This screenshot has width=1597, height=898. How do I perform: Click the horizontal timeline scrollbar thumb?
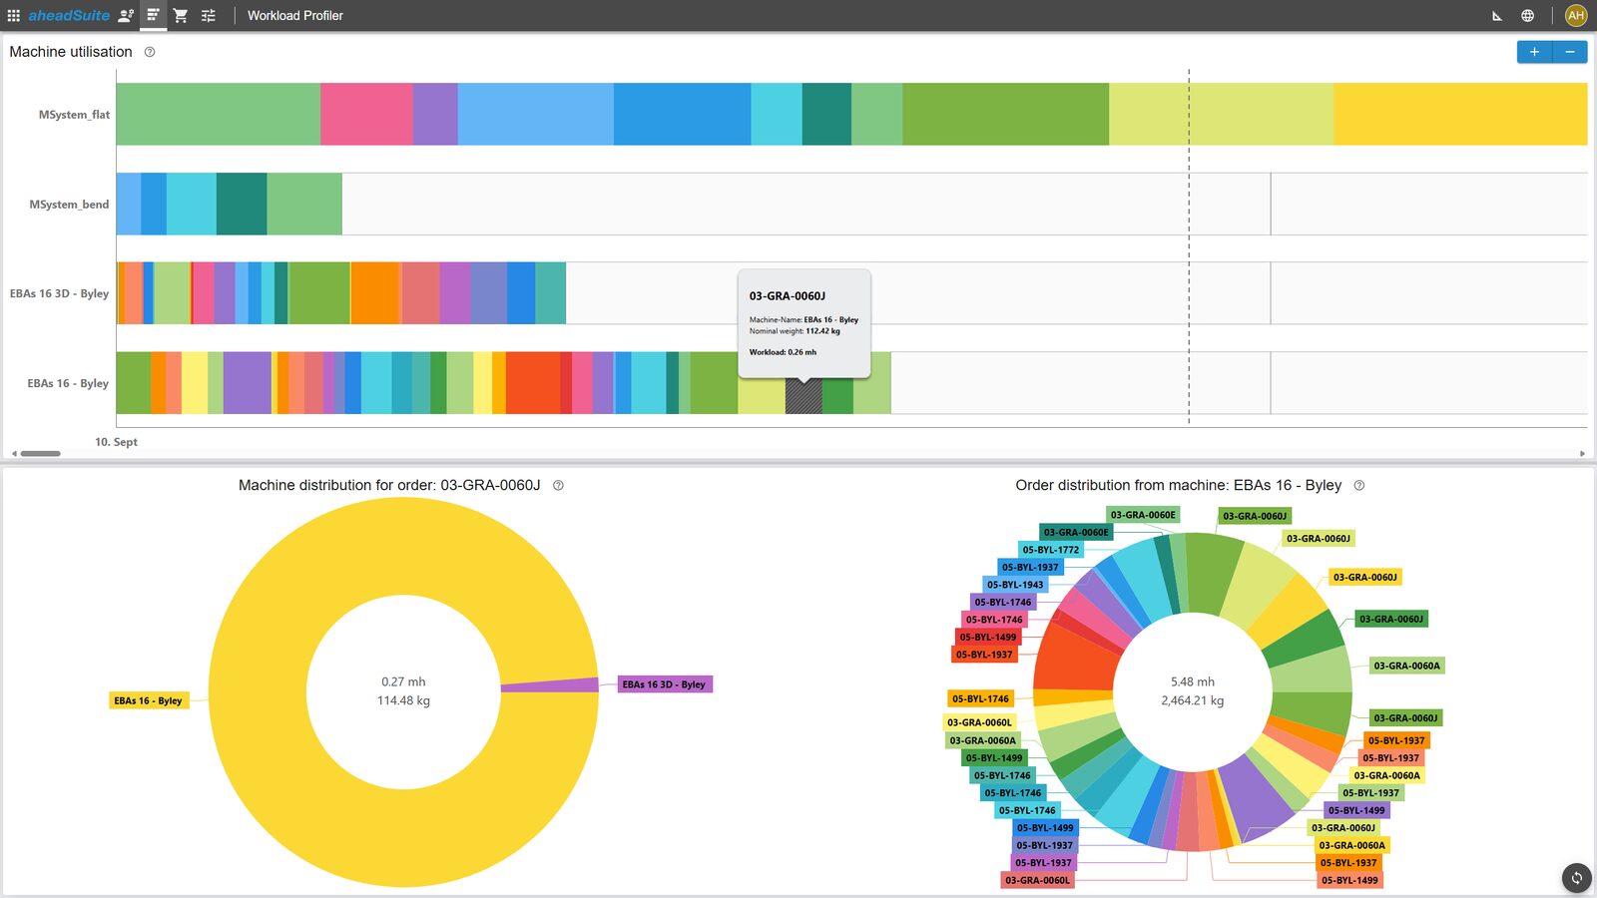click(x=41, y=454)
